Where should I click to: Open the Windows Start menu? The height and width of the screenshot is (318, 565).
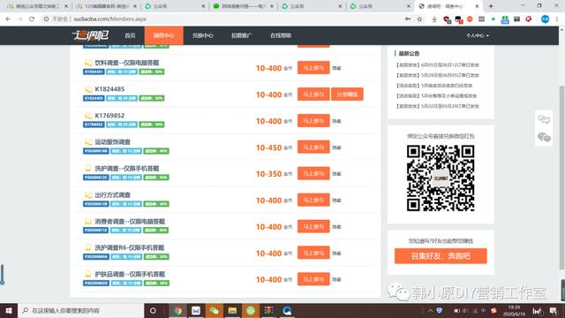pyautogui.click(x=9, y=310)
